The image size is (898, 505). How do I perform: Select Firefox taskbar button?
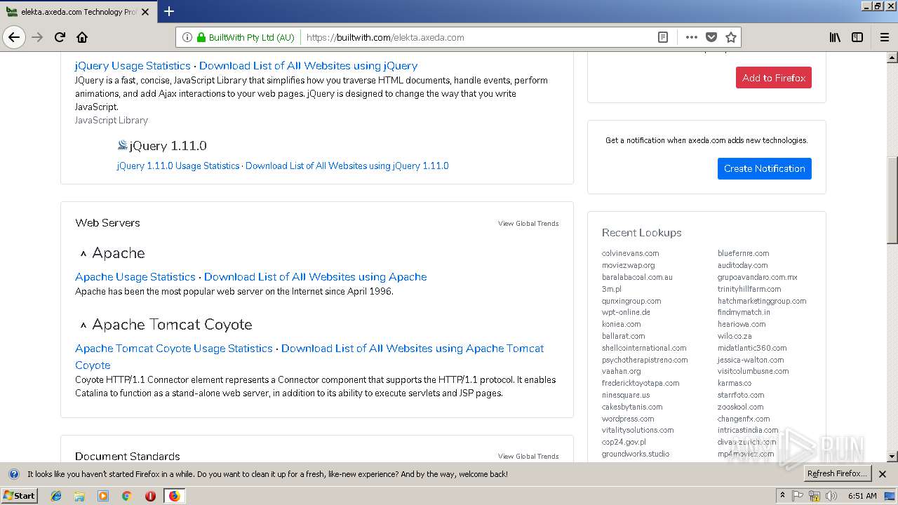pos(174,496)
